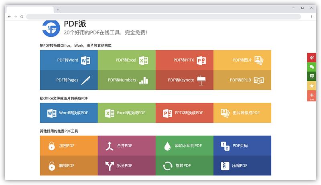The image size is (321, 185).
Task: Open the 添加水印到PDF tool
Action: pos(185,145)
